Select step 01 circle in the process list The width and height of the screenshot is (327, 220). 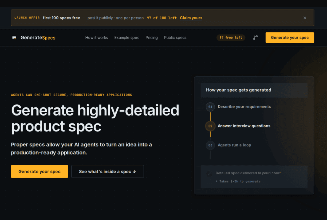(x=210, y=107)
